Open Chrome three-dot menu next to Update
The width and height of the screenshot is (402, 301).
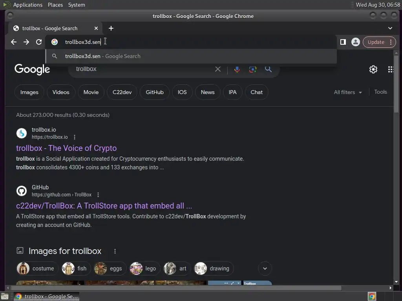(391, 42)
